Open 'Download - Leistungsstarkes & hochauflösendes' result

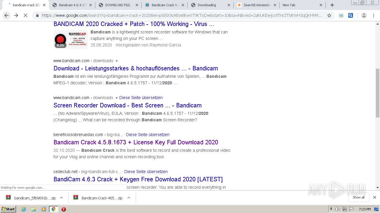tap(136, 68)
